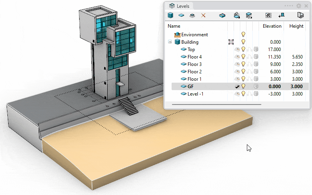Collapse the Building tree node
The width and height of the screenshot is (312, 195).
coord(170,42)
